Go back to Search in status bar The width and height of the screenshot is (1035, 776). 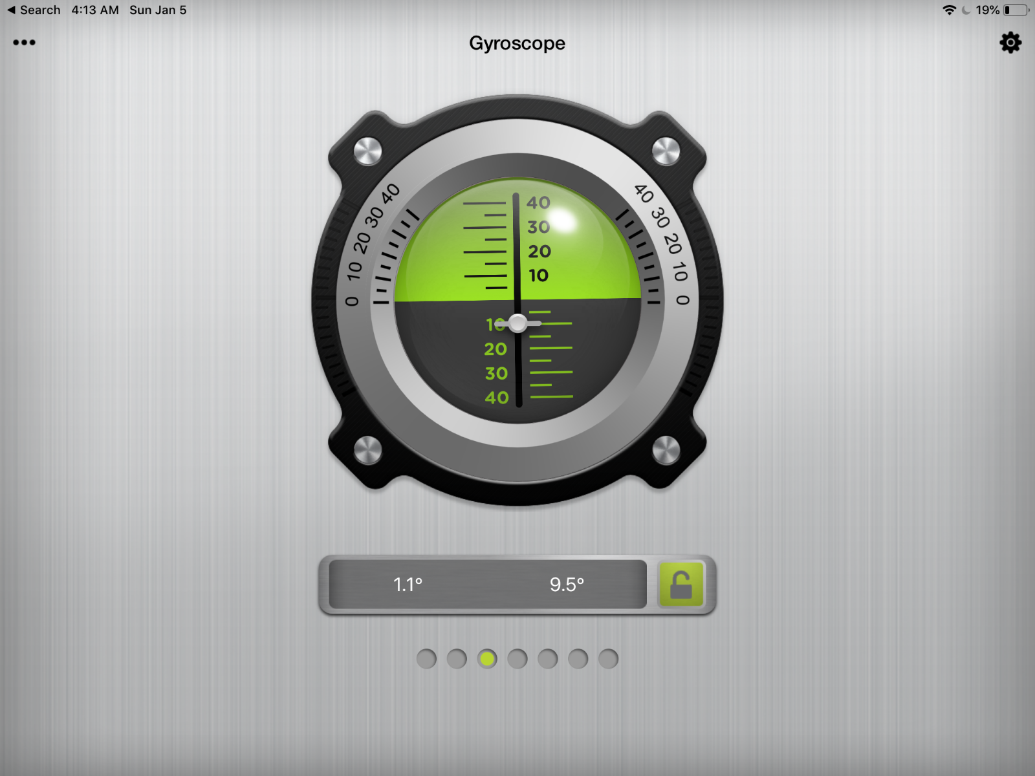pyautogui.click(x=34, y=10)
